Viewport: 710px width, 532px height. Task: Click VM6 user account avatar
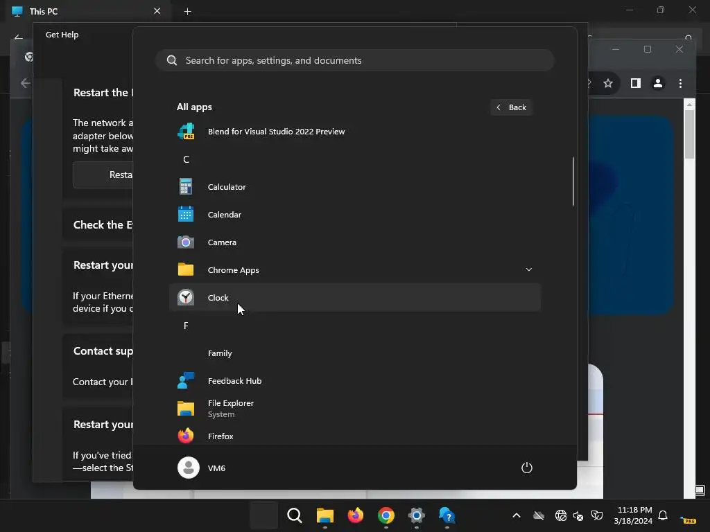tap(189, 468)
